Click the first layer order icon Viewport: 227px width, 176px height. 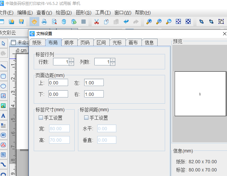[x=201, y=22]
